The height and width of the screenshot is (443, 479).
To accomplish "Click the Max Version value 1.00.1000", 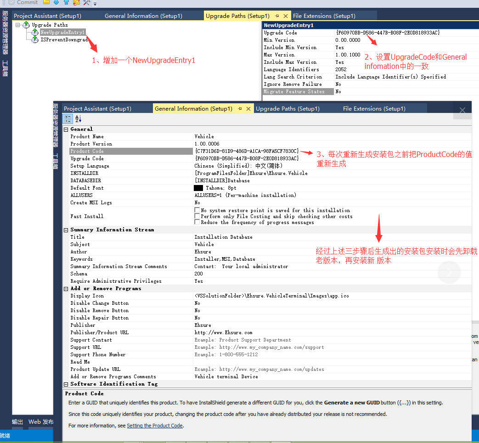I will point(348,55).
